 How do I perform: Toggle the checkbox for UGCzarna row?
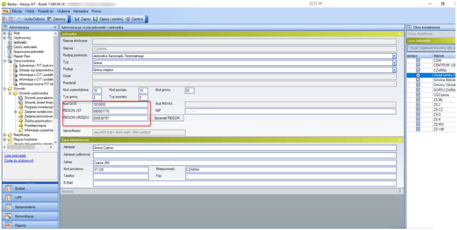coord(418,95)
